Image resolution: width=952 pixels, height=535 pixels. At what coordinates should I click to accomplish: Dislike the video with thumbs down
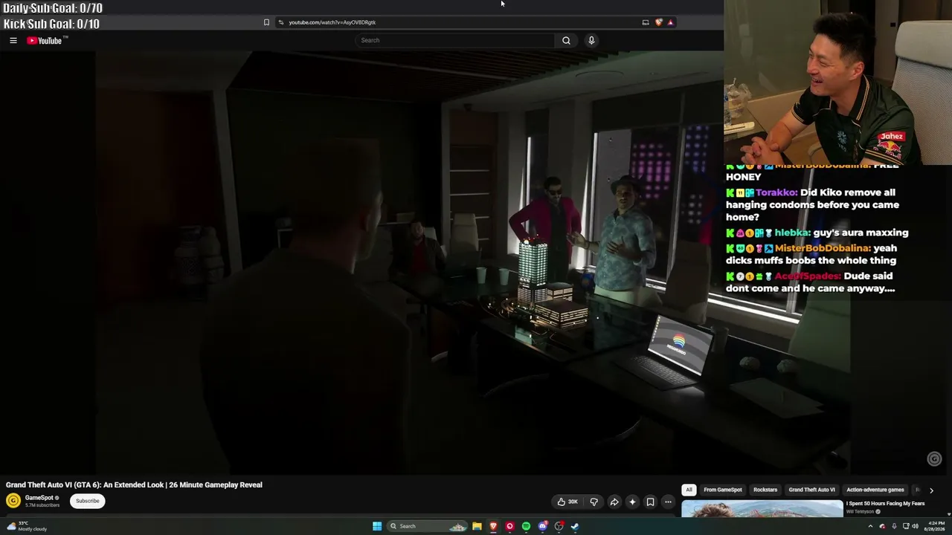[x=594, y=502]
